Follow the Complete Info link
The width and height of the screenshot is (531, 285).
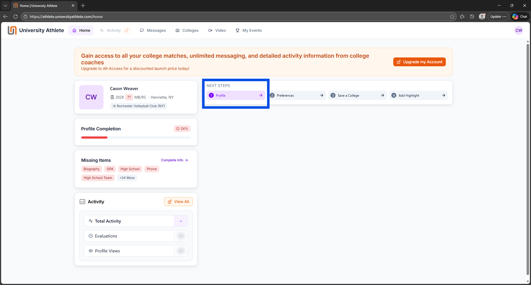pyautogui.click(x=175, y=160)
